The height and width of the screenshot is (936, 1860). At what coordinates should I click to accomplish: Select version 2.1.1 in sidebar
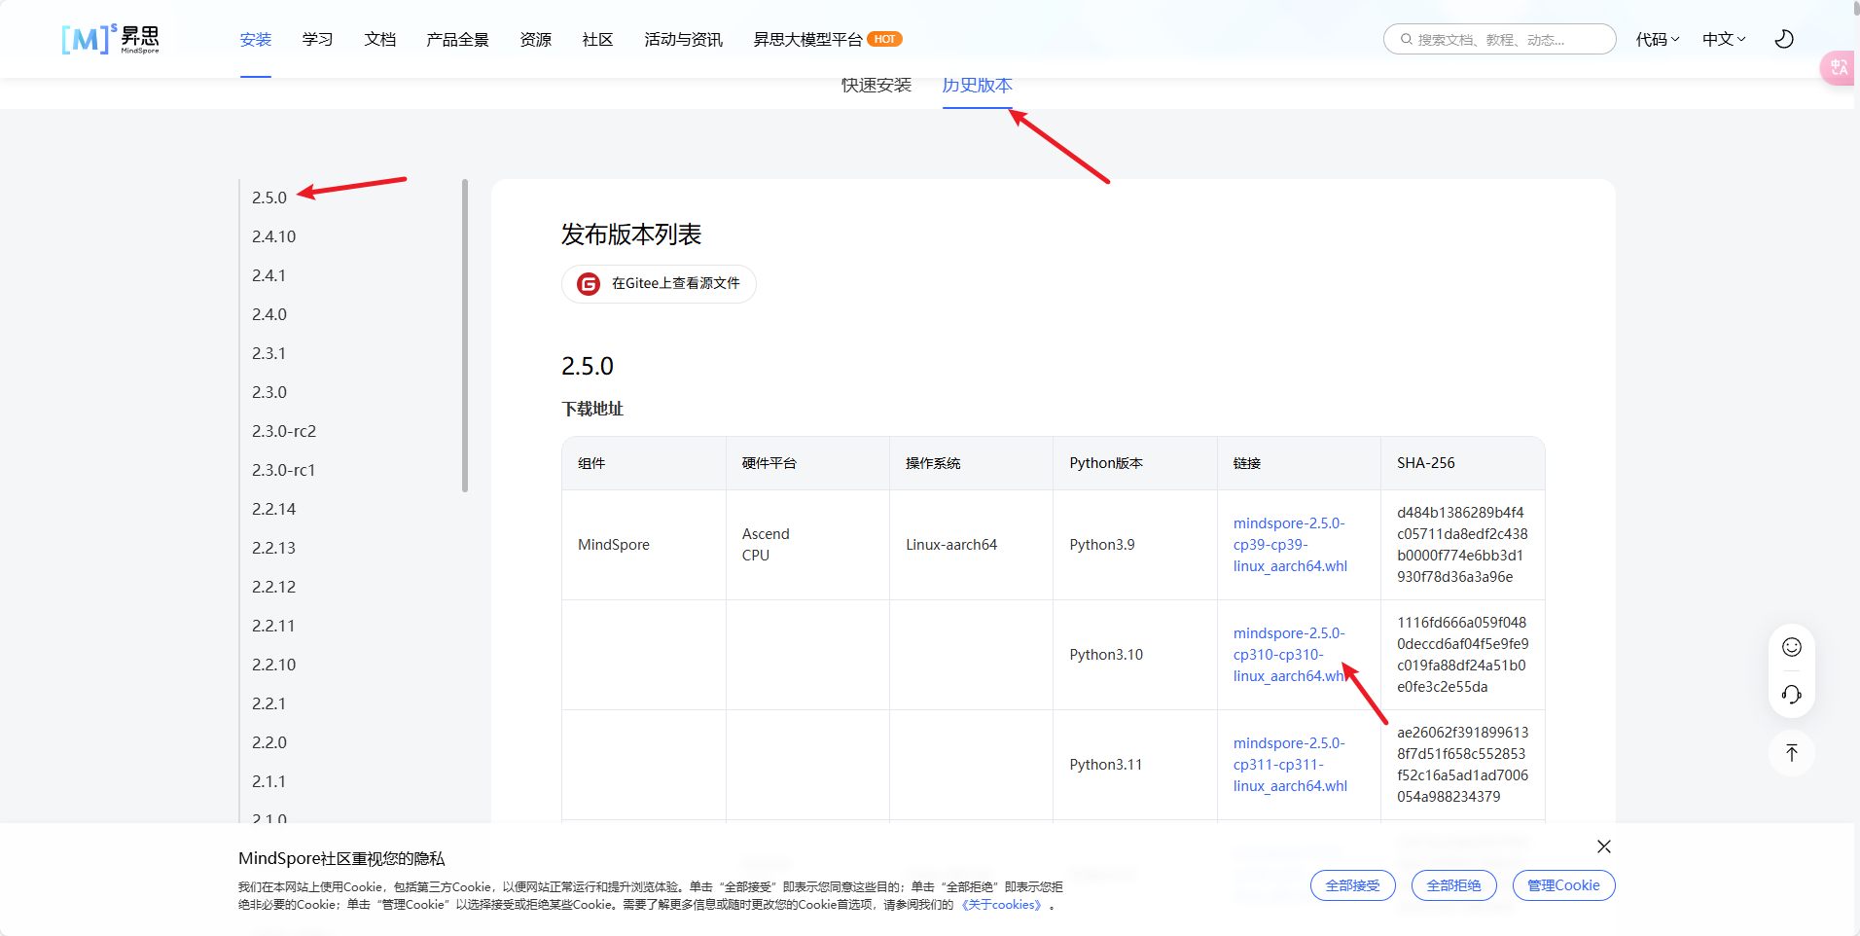tap(269, 781)
